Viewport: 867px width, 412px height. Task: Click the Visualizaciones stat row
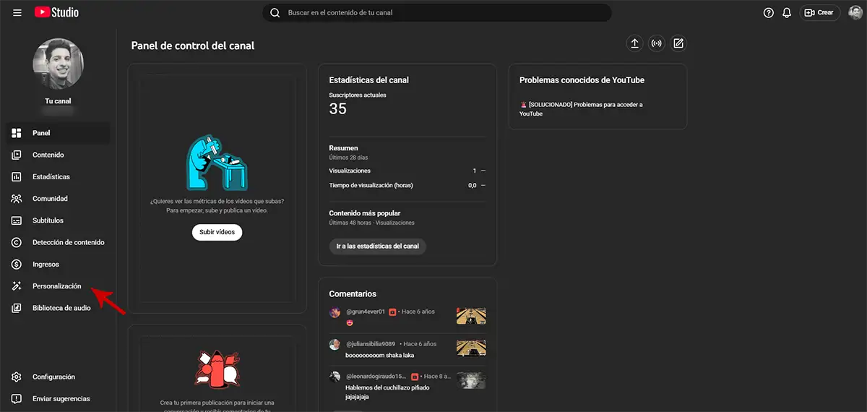click(x=407, y=171)
